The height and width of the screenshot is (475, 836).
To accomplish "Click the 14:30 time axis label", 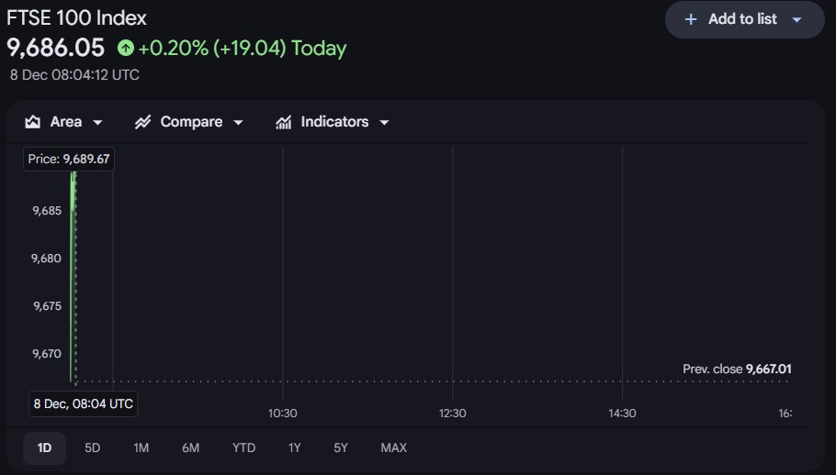I will [x=622, y=414].
